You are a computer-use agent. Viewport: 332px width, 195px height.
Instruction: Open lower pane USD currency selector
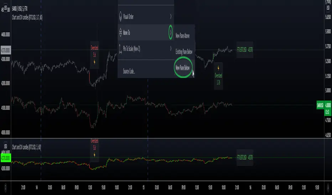coord(5,146)
